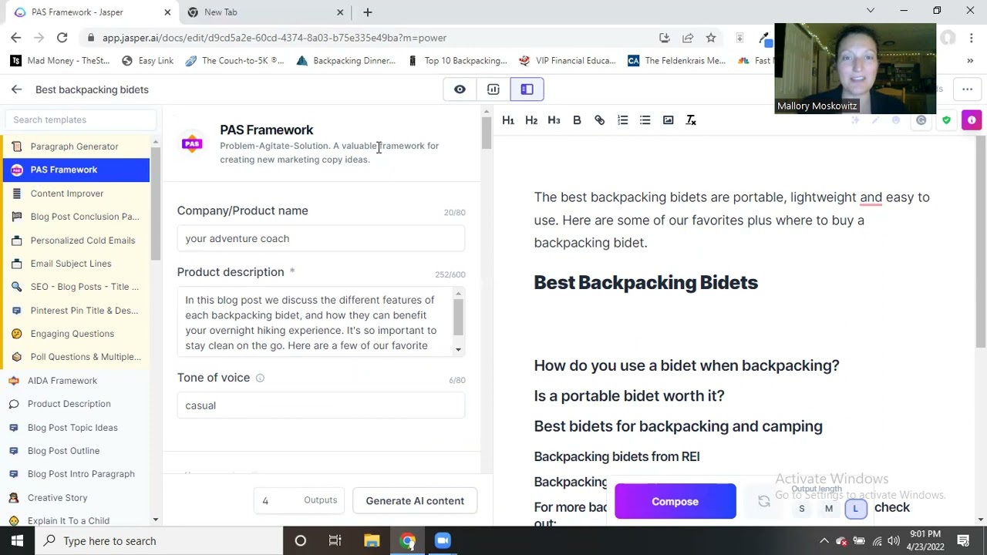Open the Creative Story template
The height and width of the screenshot is (555, 987).
[75, 498]
